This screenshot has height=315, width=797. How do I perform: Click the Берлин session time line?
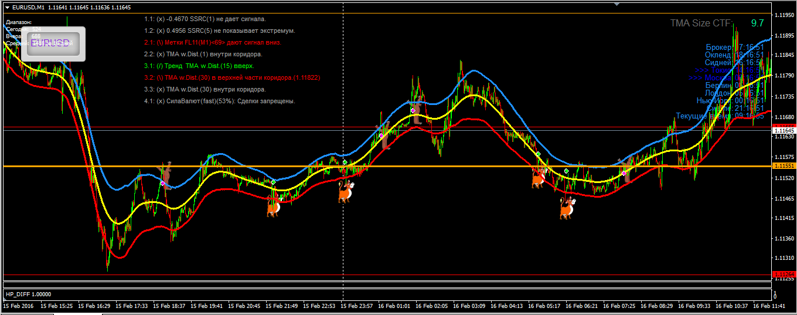point(734,86)
